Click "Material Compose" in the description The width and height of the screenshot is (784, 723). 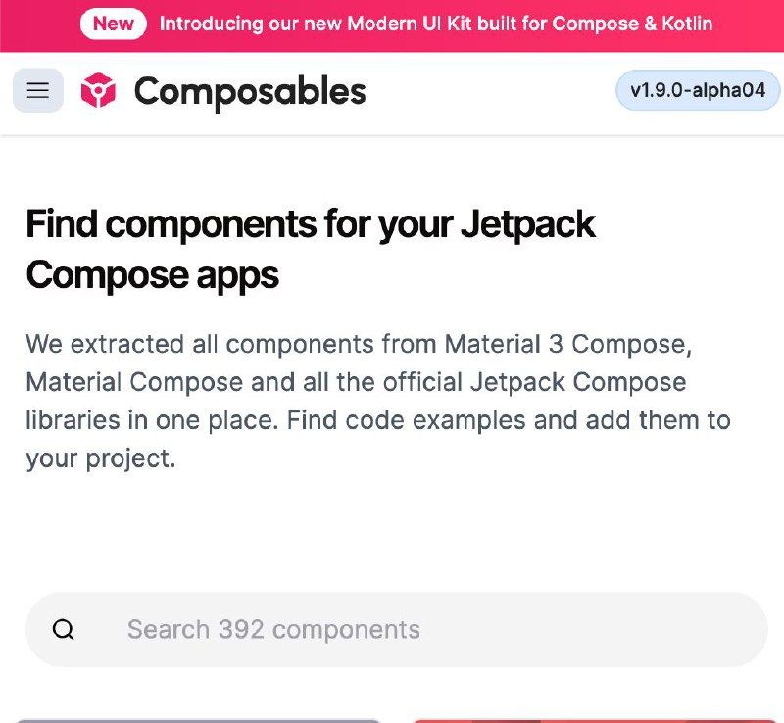coord(133,382)
